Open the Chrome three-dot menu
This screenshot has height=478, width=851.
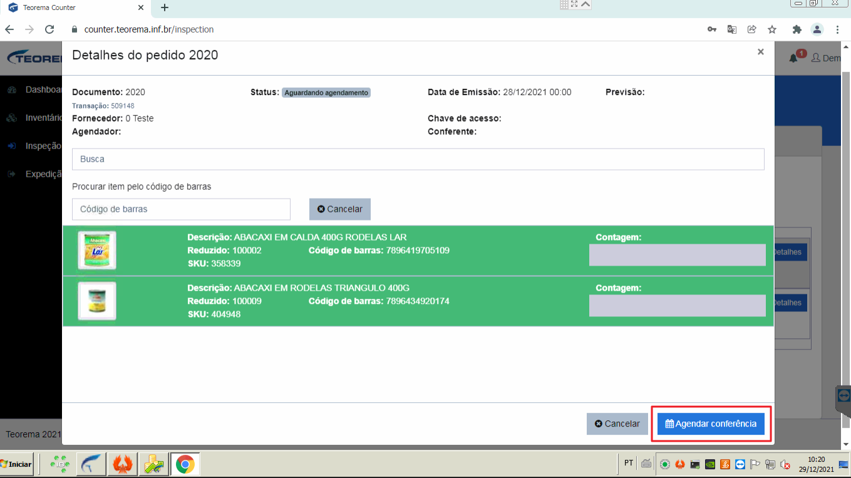pos(837,29)
